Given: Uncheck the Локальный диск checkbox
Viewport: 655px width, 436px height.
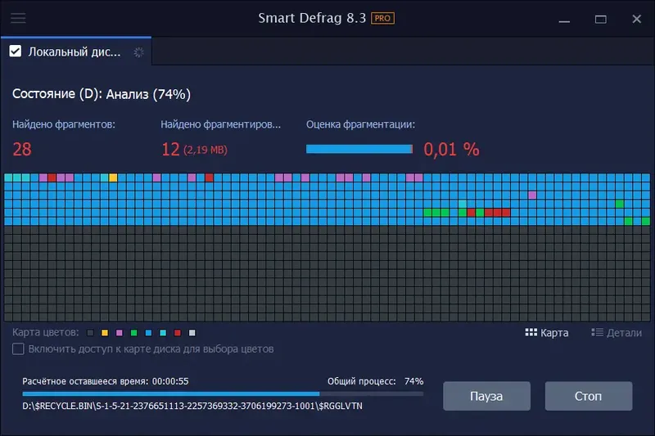Looking at the screenshot, I should coord(16,52).
